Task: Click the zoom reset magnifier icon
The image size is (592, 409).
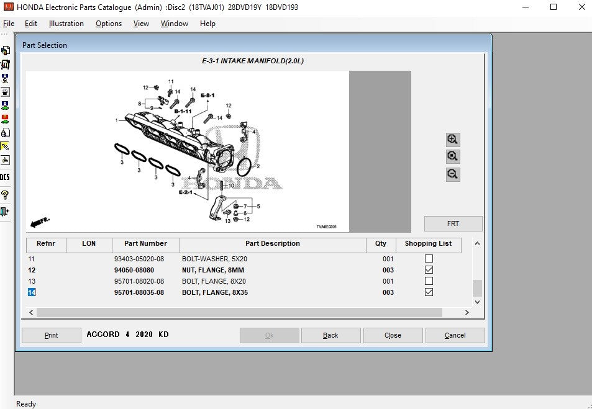Action: [453, 156]
